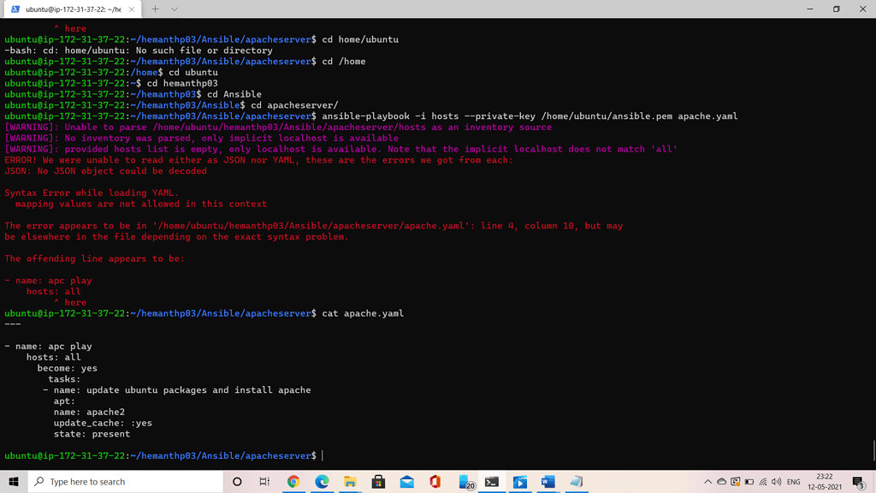Launch Google Chrome from the taskbar

[x=293, y=483]
